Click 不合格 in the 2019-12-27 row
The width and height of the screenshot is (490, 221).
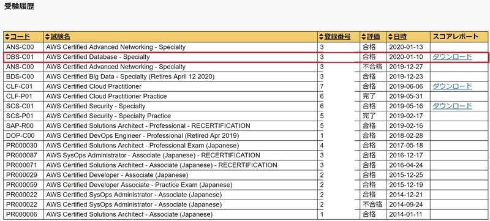pyautogui.click(x=372, y=67)
